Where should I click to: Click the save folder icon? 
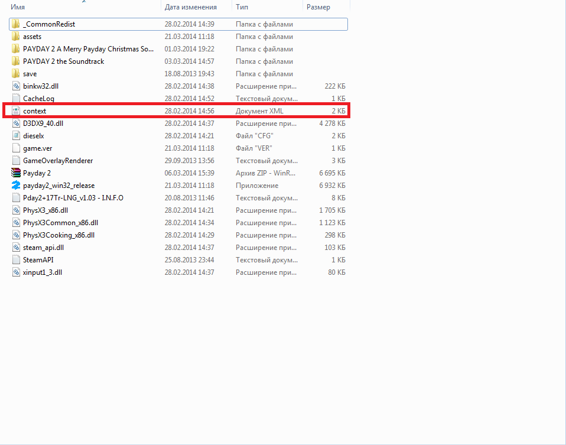[x=16, y=74]
